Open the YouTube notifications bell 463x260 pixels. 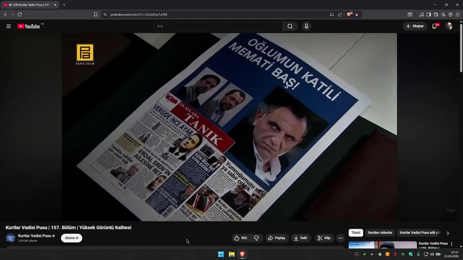(x=435, y=26)
